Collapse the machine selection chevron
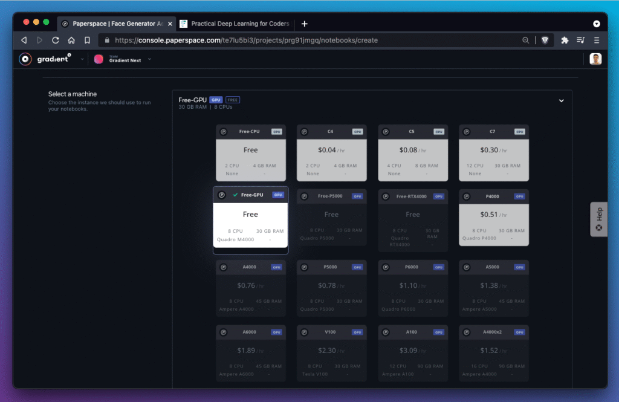This screenshot has width=619, height=402. click(561, 101)
